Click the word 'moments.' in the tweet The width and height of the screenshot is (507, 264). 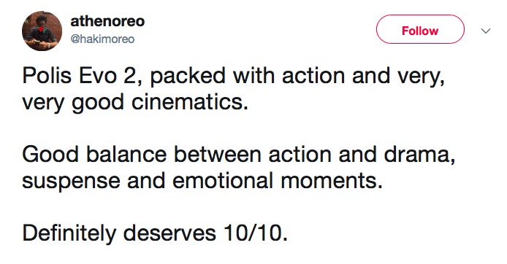click(332, 181)
